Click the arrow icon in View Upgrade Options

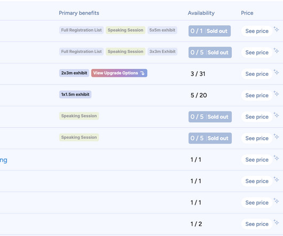pos(143,73)
